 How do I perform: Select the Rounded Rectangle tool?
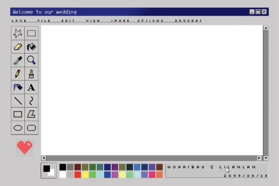pyautogui.click(x=31, y=128)
